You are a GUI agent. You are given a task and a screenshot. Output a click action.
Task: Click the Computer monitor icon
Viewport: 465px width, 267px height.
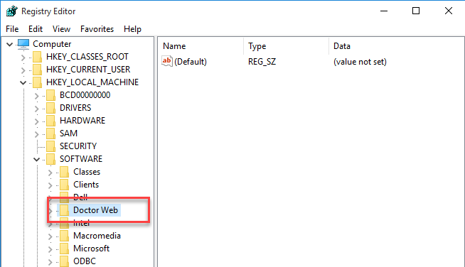click(x=23, y=44)
